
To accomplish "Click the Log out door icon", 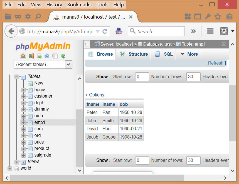I will click(x=31, y=56).
